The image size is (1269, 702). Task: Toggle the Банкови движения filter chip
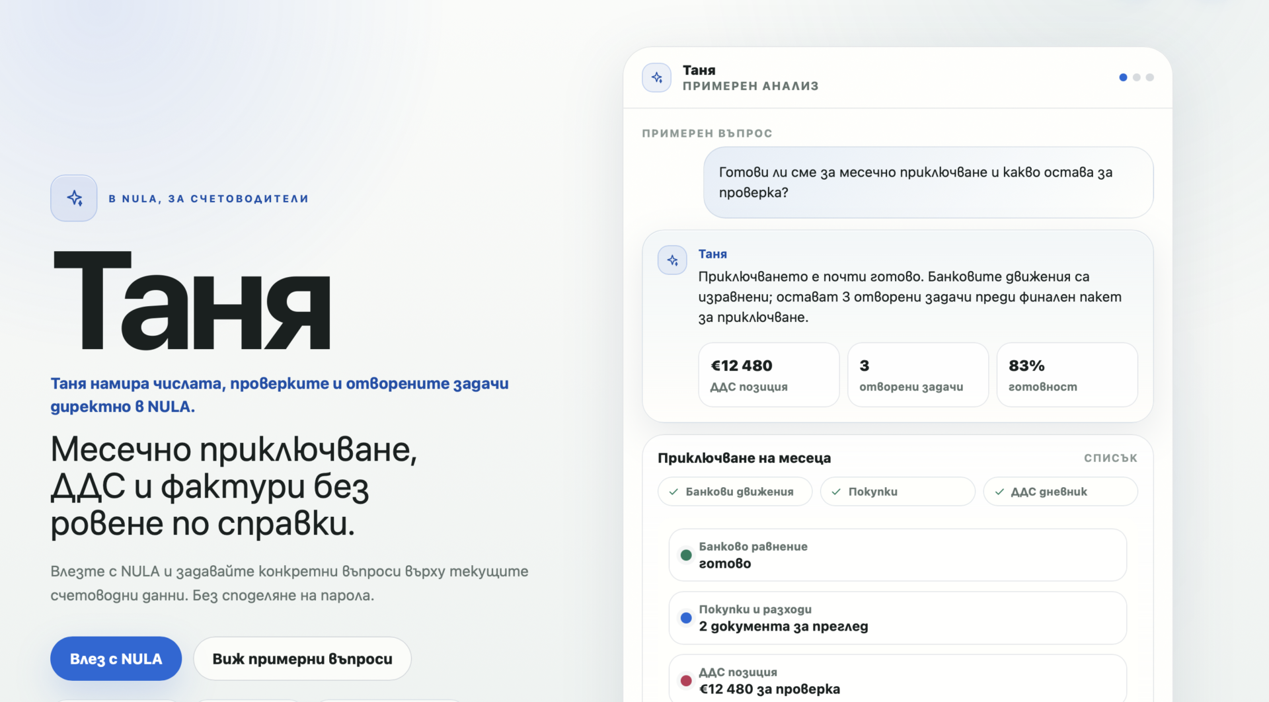coord(735,492)
